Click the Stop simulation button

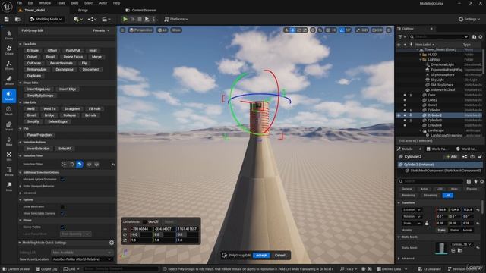140,19
